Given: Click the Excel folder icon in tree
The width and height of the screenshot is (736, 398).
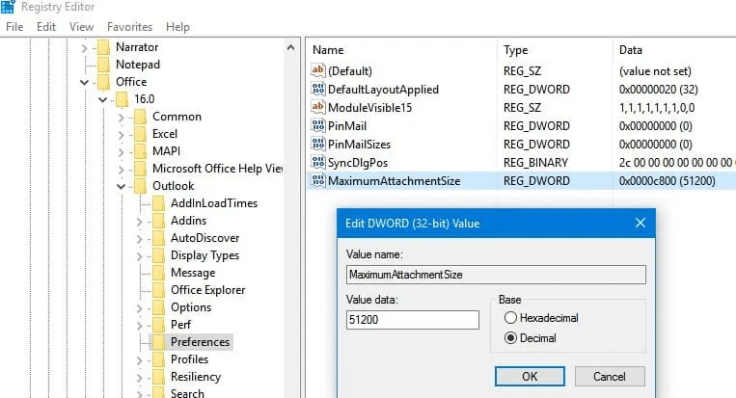Looking at the screenshot, I should tap(140, 134).
